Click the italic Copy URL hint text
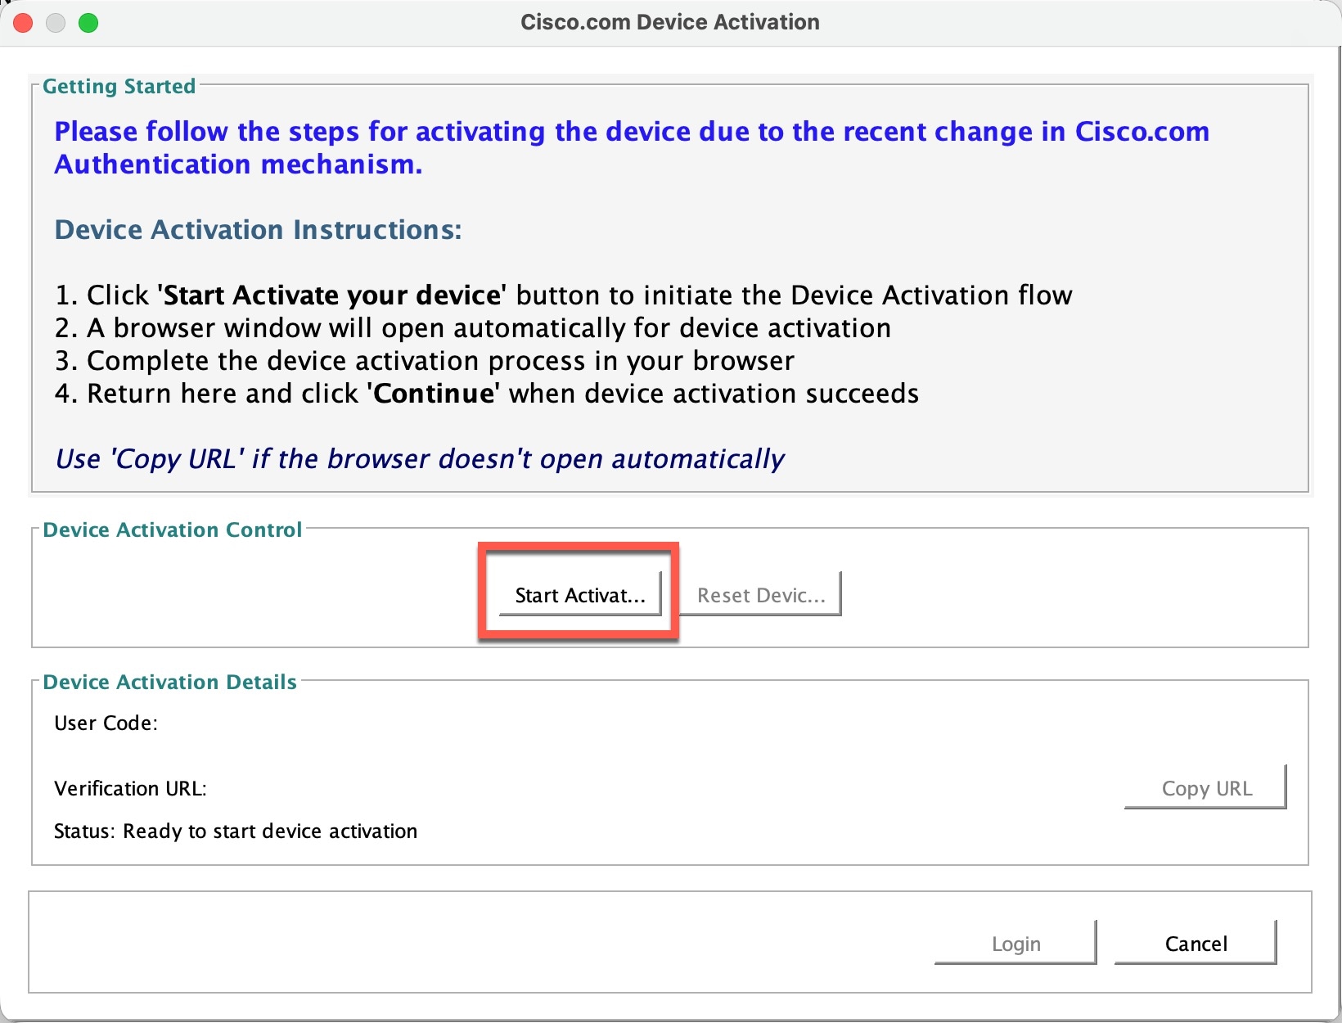This screenshot has height=1023, width=1342. [x=419, y=458]
